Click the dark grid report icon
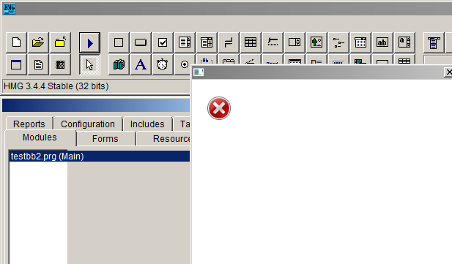The width and height of the screenshot is (452, 264). click(x=60, y=64)
